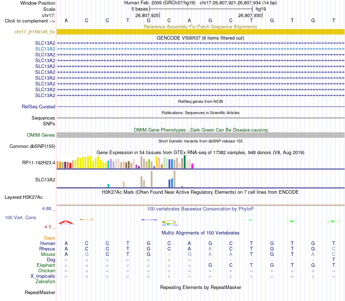The width and height of the screenshot is (345, 301).
Task: Click 'Human Feb. 2009 (GRCh37/hg19)' assembly text
Action: (x=160, y=3)
